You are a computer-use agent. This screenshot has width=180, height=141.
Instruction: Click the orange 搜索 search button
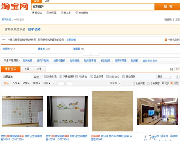point(168,6)
